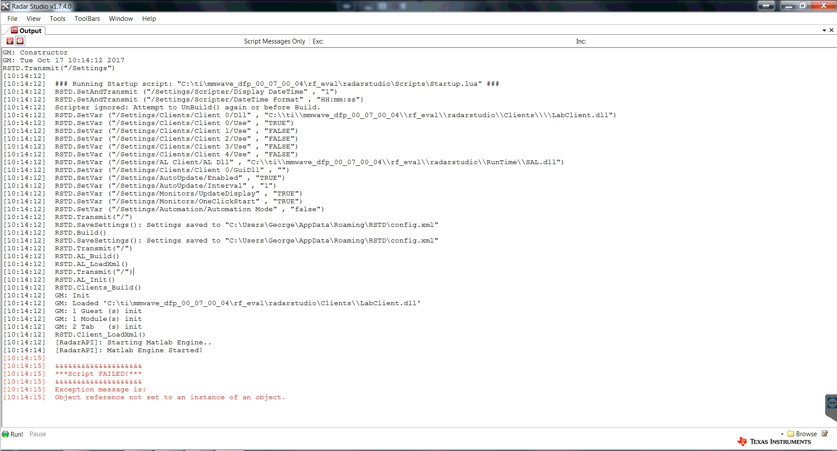Click the RSTD.Build() line
Image resolution: width=837 pixels, height=451 pixels.
pos(81,232)
